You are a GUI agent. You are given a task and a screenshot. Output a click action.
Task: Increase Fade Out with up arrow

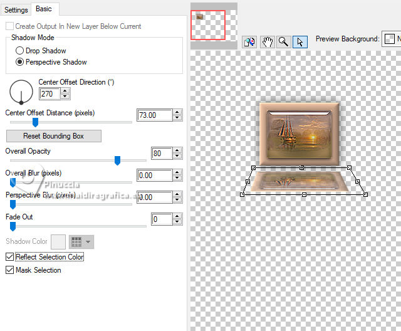pyautogui.click(x=177, y=216)
